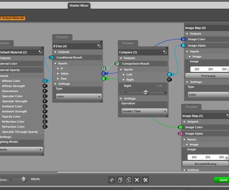Viewport: 229px width, 190px height.
Task: Click the Else input connector
Action: [103, 79]
